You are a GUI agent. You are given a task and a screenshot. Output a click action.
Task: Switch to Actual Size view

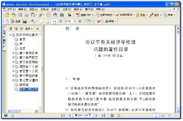coord(41,21)
